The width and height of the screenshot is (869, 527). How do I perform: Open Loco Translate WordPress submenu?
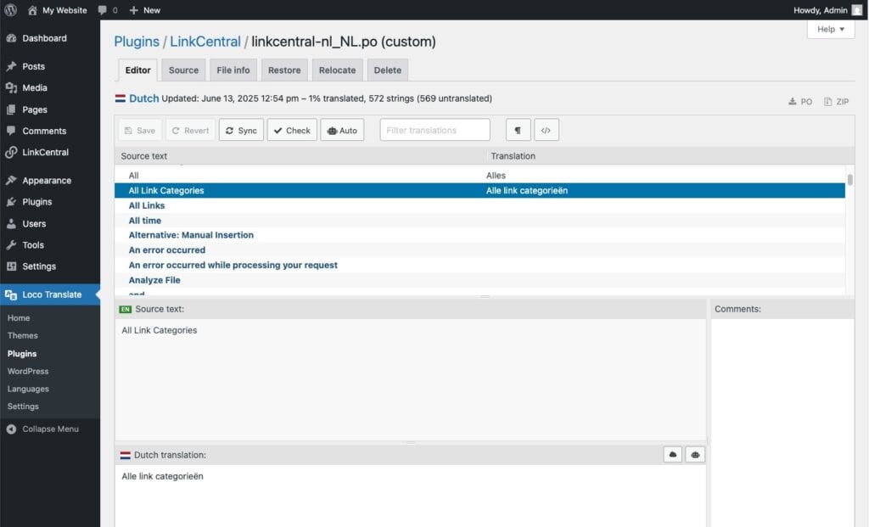[28, 372]
